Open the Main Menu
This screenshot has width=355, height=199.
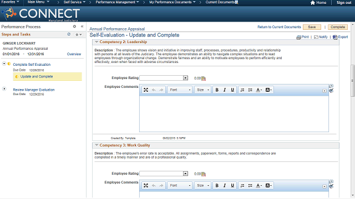click(38, 2)
